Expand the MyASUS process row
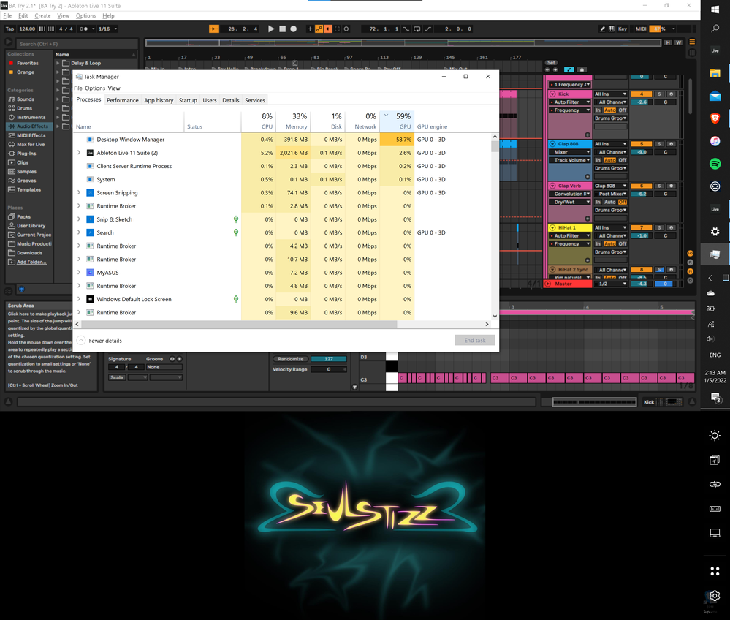This screenshot has height=620, width=730. coord(79,273)
